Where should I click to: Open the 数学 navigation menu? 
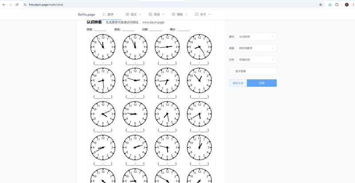(x=110, y=15)
